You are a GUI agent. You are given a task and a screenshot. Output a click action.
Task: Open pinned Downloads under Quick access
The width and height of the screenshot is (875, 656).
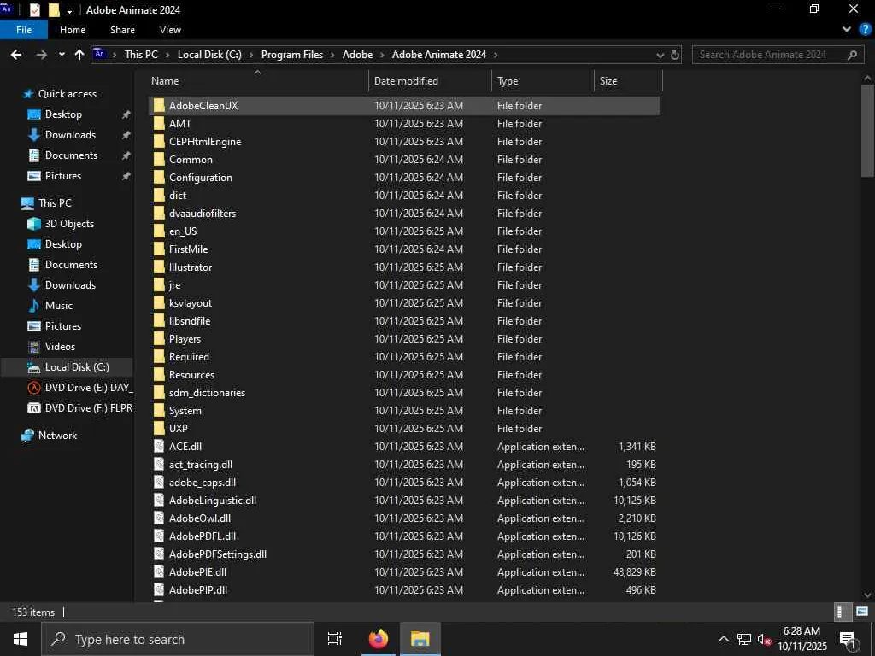click(70, 135)
